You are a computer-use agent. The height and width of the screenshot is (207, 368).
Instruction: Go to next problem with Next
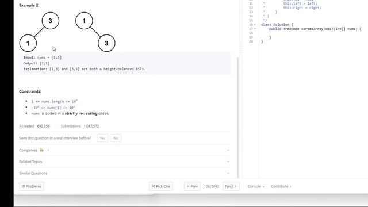231,186
